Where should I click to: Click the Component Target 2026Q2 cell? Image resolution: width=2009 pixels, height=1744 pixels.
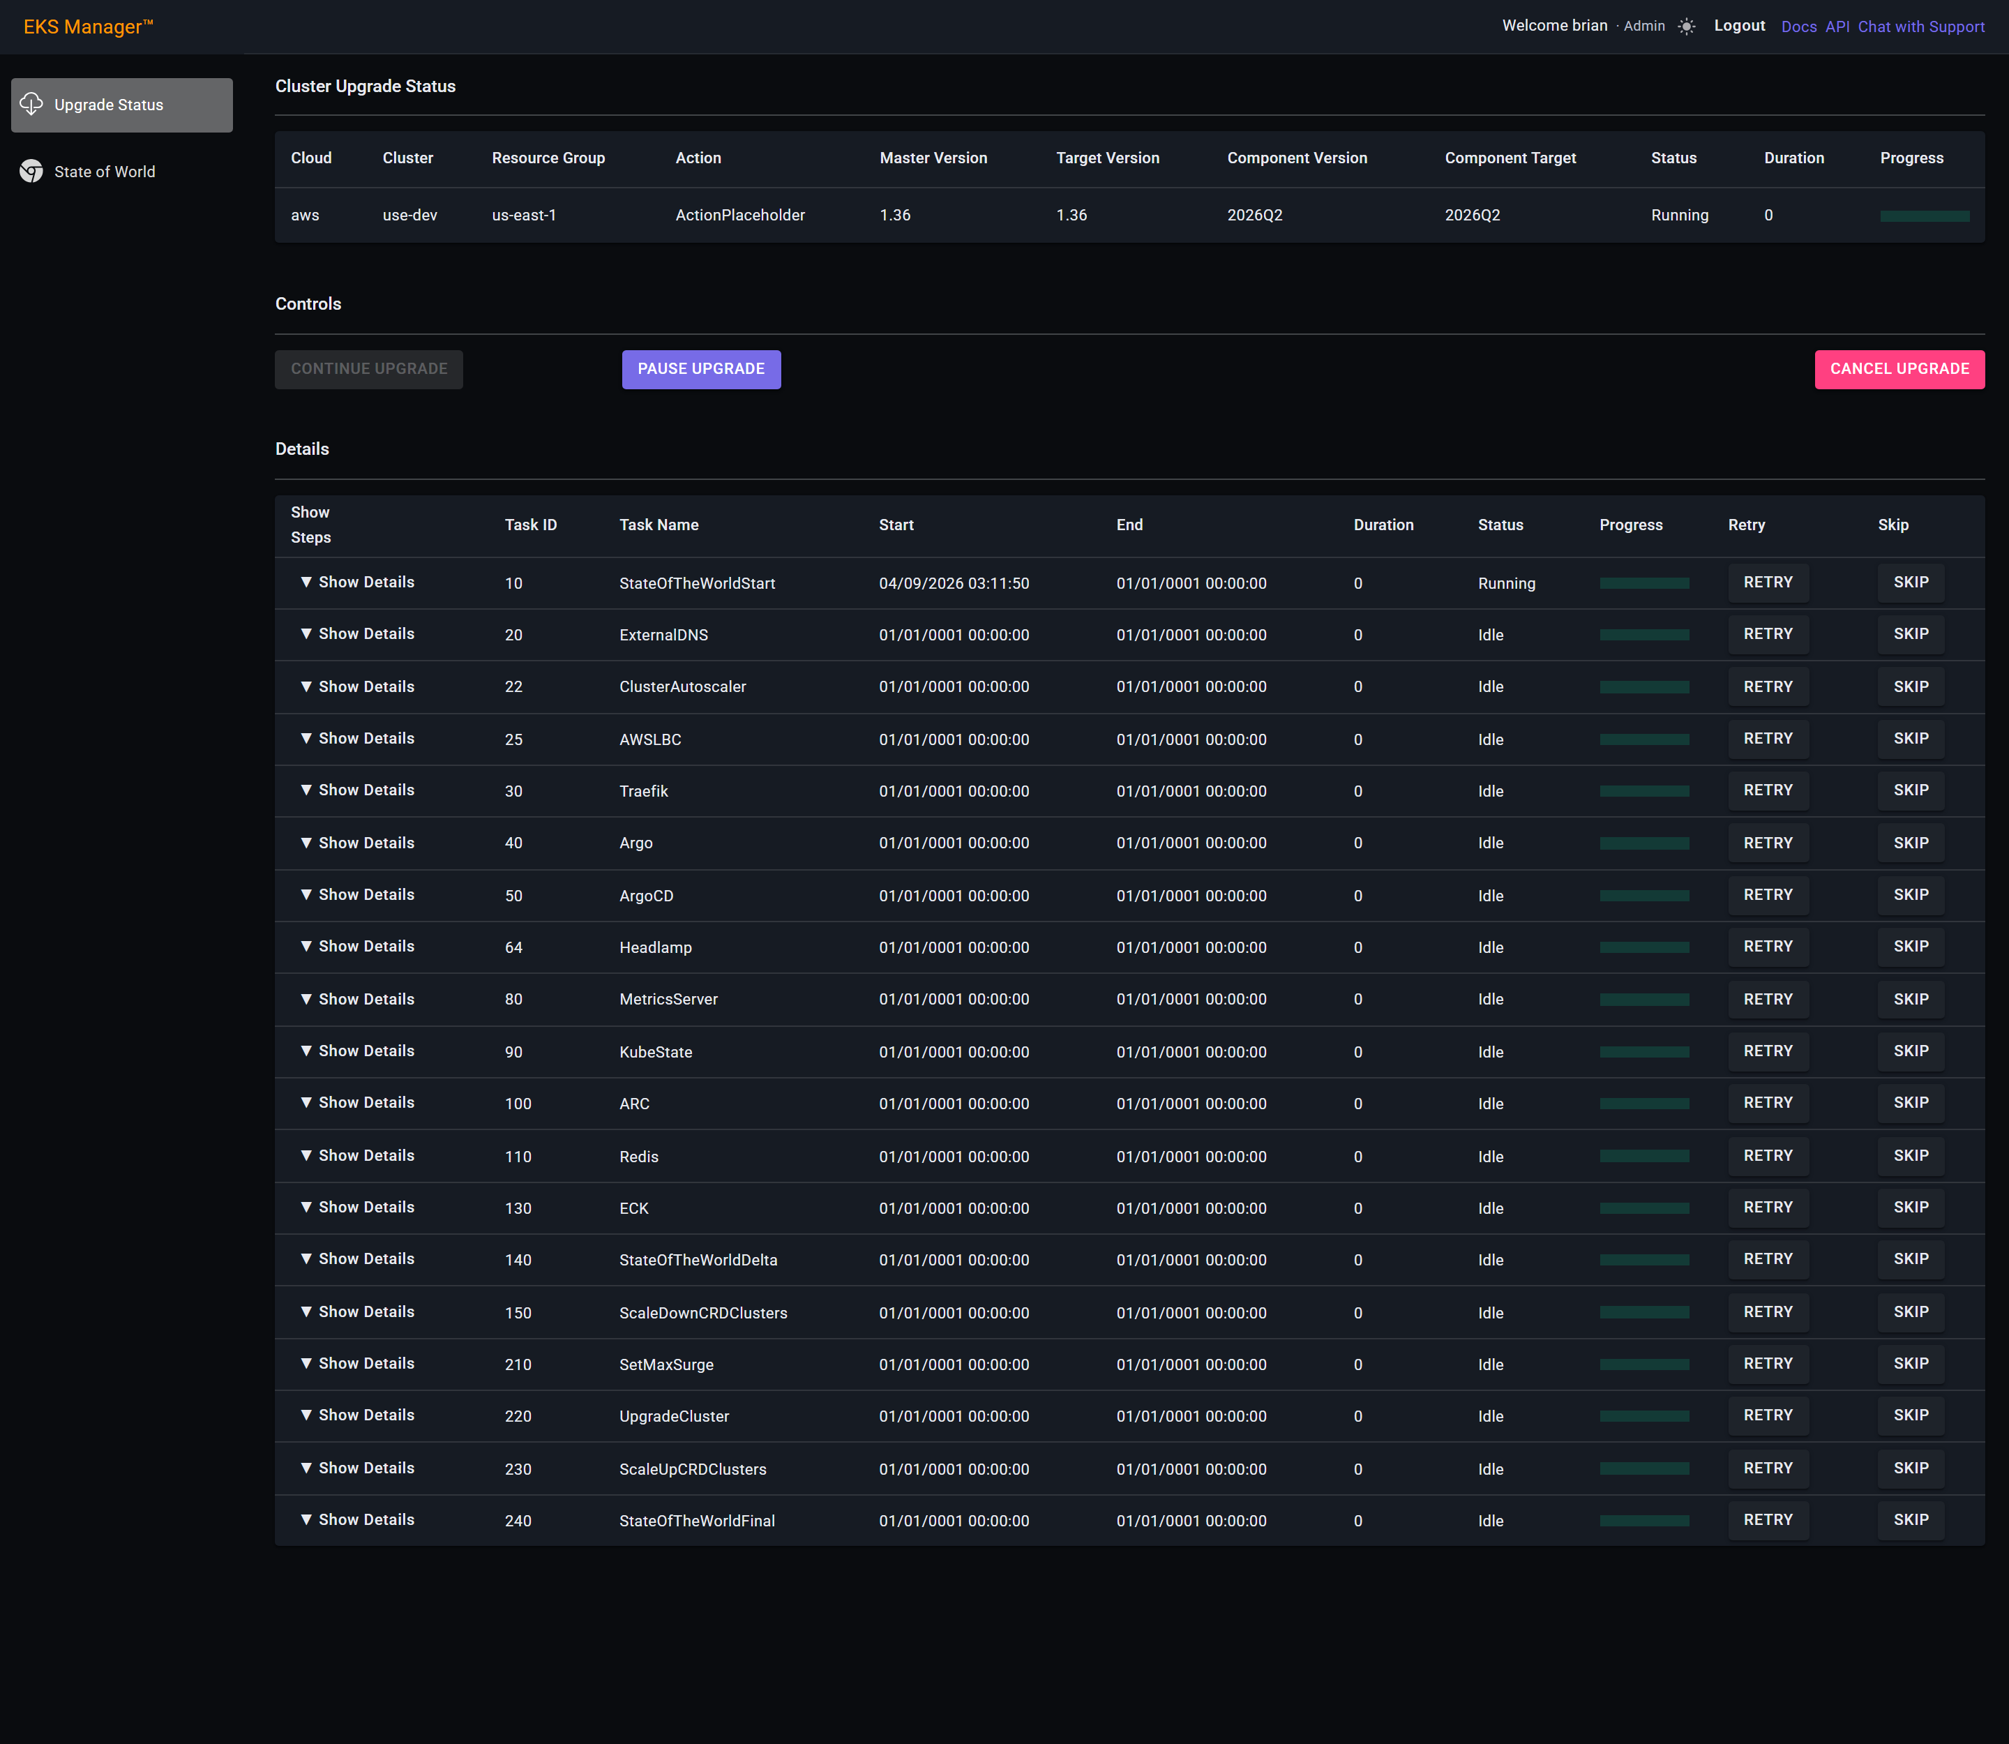1472,215
